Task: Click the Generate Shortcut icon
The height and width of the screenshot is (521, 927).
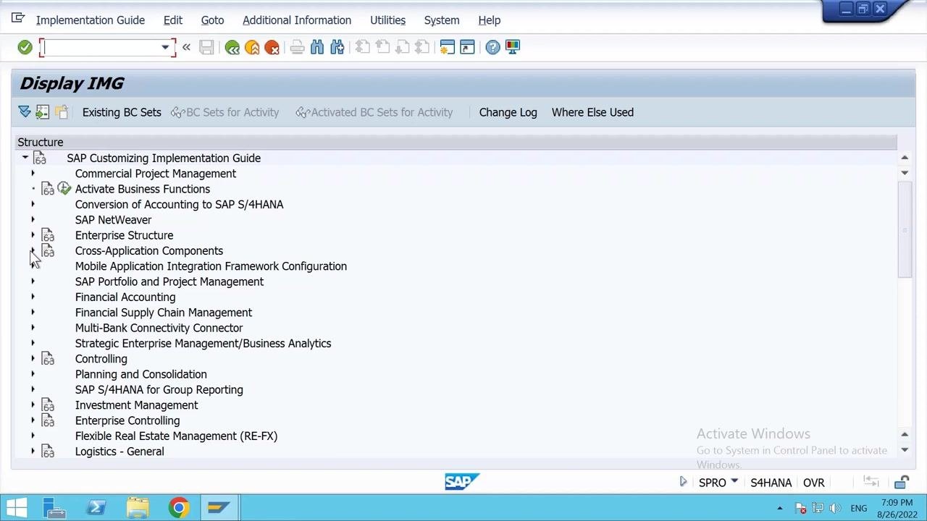Action: (467, 47)
